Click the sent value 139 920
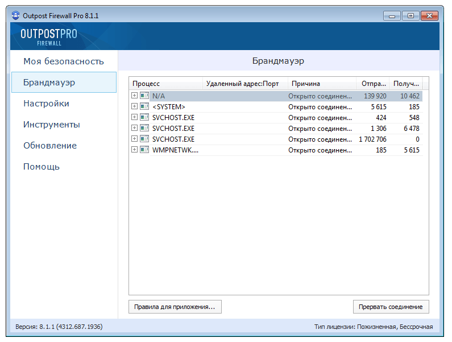452x342 pixels. pos(375,96)
